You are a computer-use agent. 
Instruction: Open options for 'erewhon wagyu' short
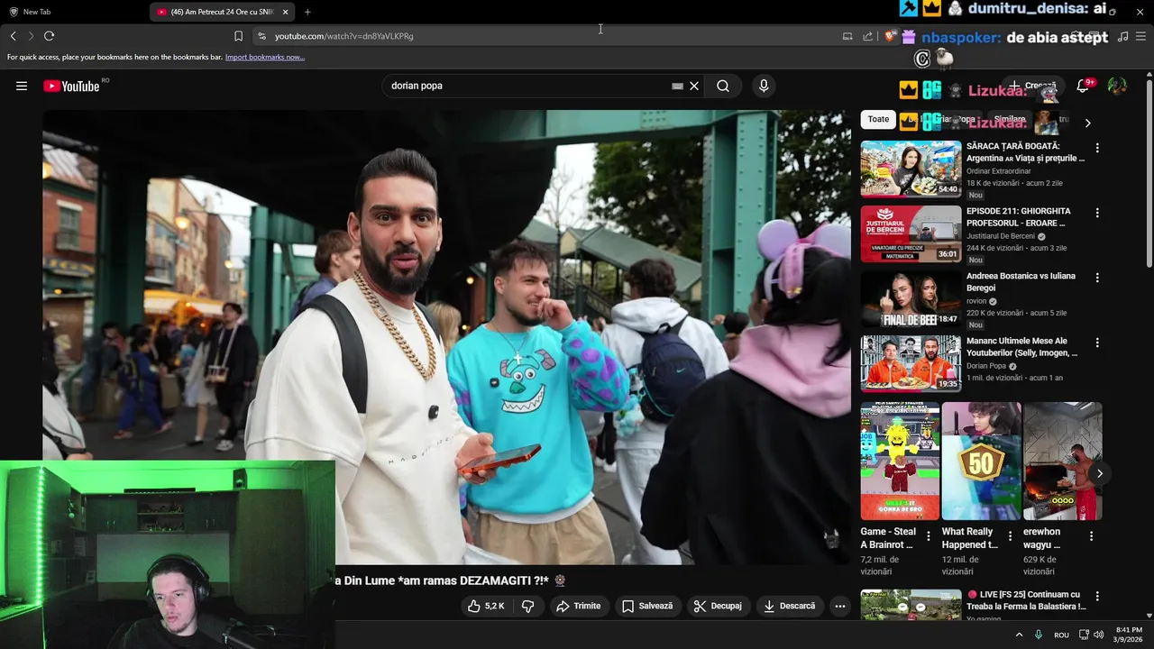pos(1091,536)
